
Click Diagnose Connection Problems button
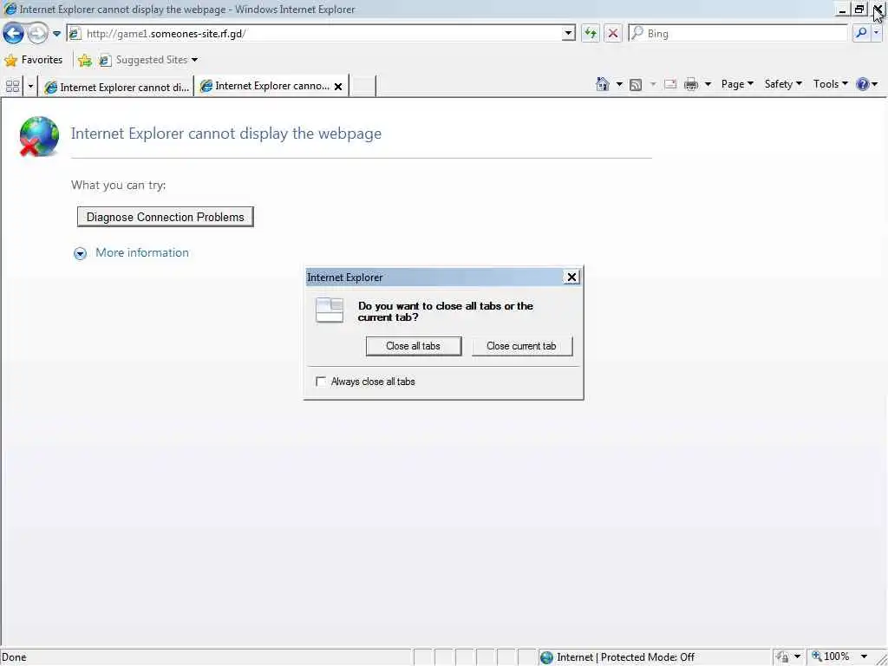tap(165, 217)
